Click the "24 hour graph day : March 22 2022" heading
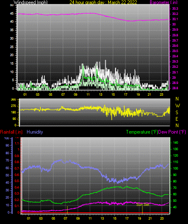188x224 pixels. (103, 2)
